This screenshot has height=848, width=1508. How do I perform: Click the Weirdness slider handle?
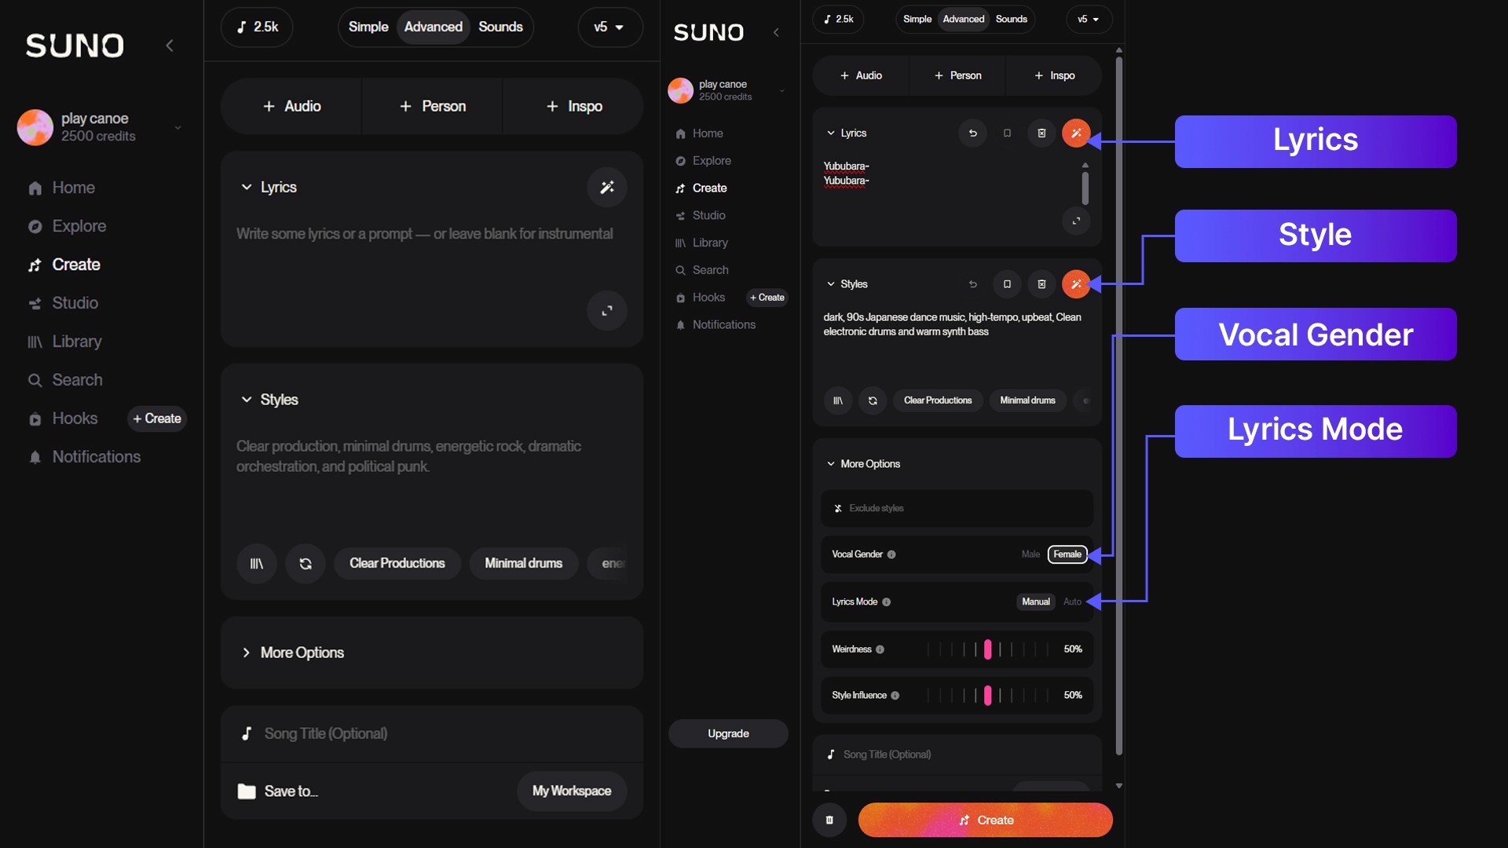tap(987, 649)
